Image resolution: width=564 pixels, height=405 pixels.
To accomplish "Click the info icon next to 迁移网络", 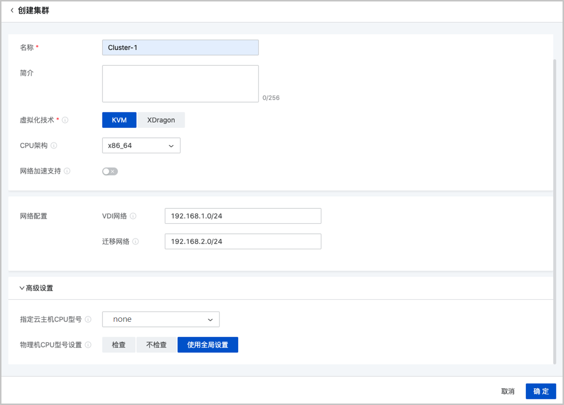I will (135, 242).
